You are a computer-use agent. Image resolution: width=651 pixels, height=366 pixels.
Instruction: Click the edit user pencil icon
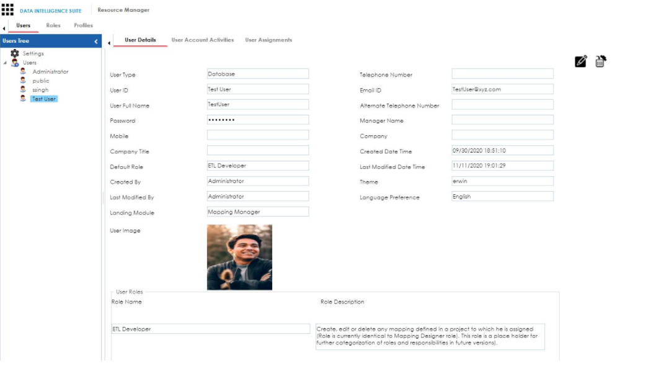580,61
